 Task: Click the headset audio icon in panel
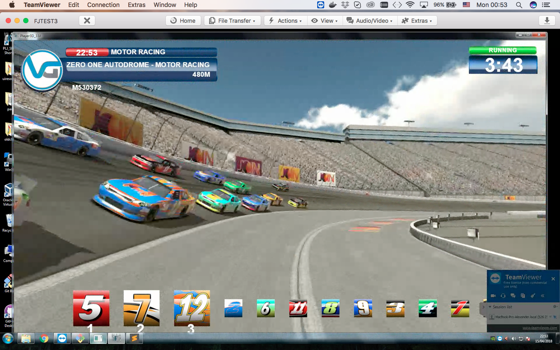click(503, 296)
